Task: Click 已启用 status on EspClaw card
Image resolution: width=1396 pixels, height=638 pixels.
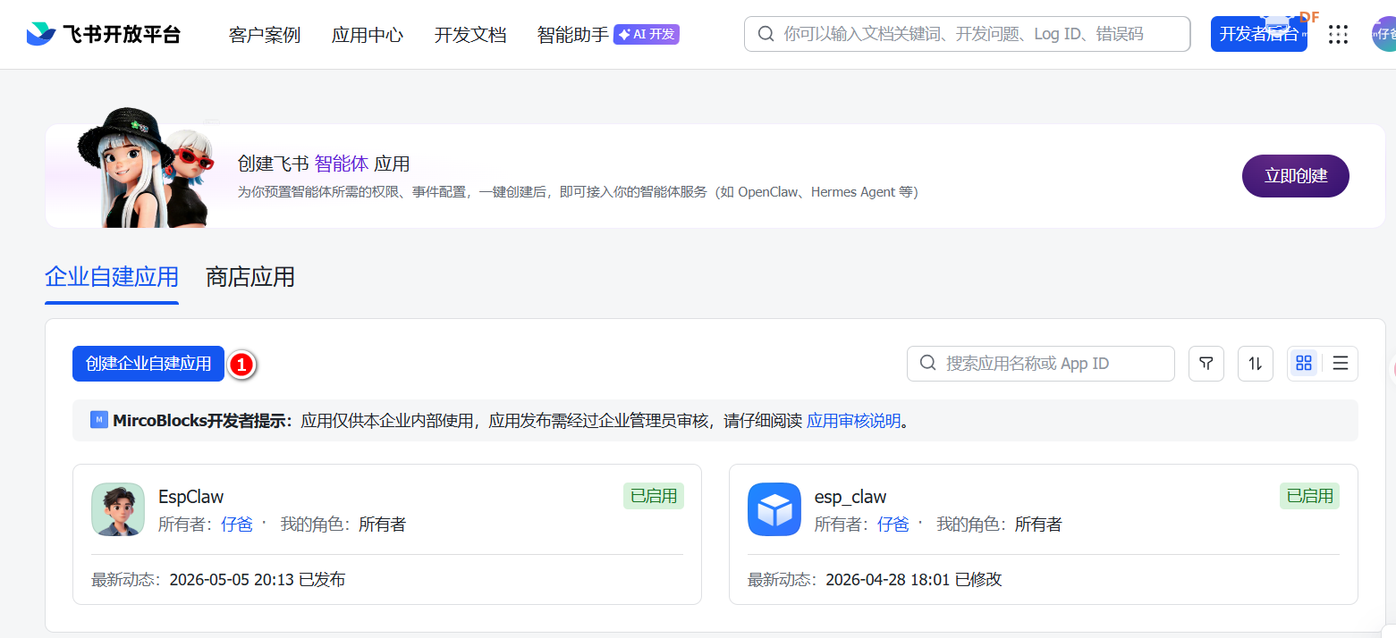Action: point(654,496)
